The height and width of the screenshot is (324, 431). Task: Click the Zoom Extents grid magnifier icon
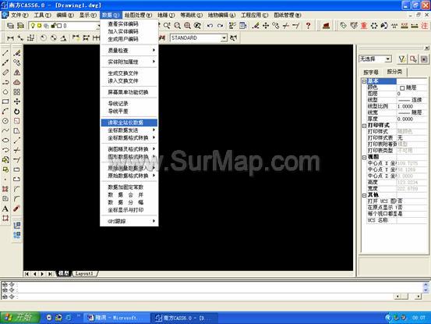coord(188,26)
